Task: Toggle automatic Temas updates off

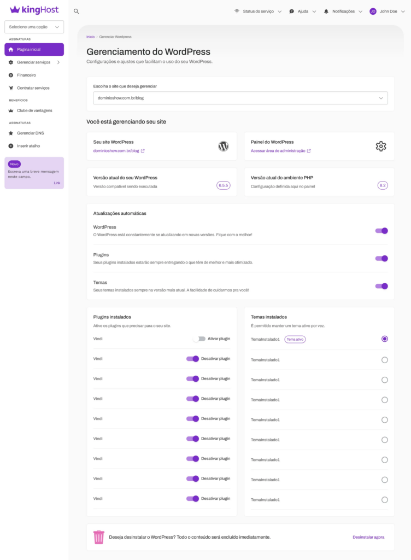Action: pyautogui.click(x=381, y=286)
